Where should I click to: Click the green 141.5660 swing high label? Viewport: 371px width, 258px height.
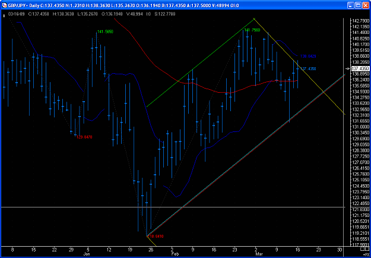pyautogui.click(x=105, y=32)
